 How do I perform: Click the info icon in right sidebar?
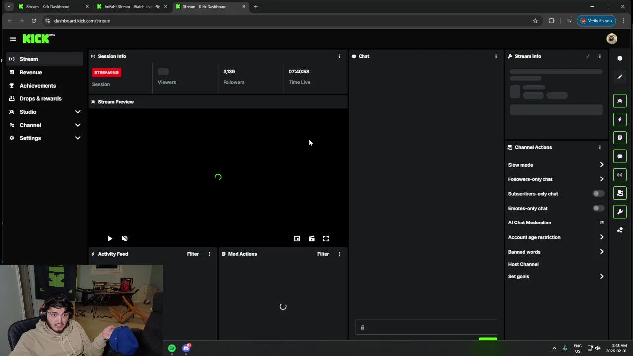pyautogui.click(x=620, y=58)
